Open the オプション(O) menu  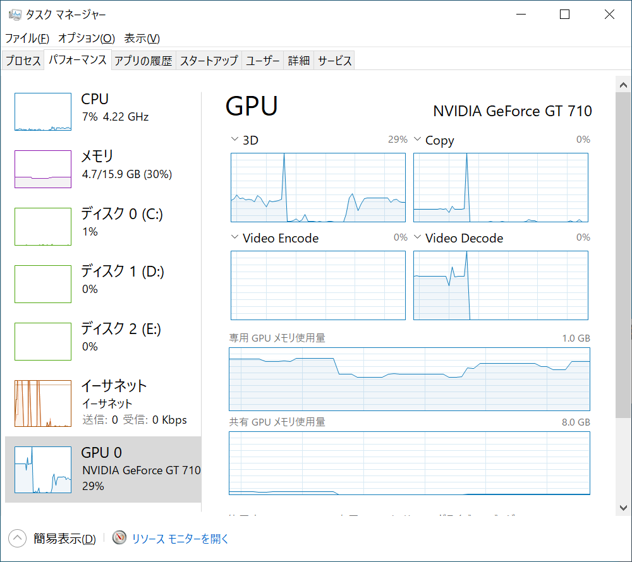tap(87, 38)
